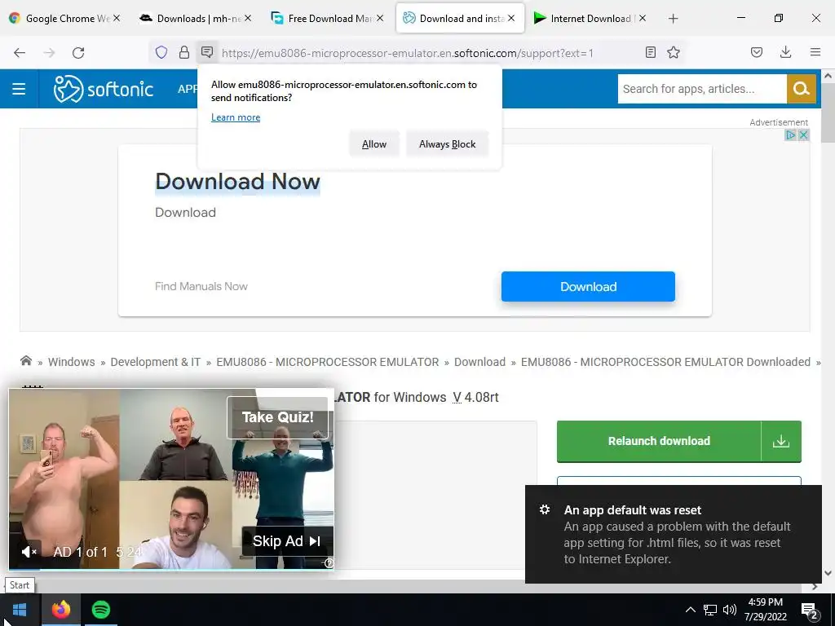Open the Firefox downloads panel

785,52
